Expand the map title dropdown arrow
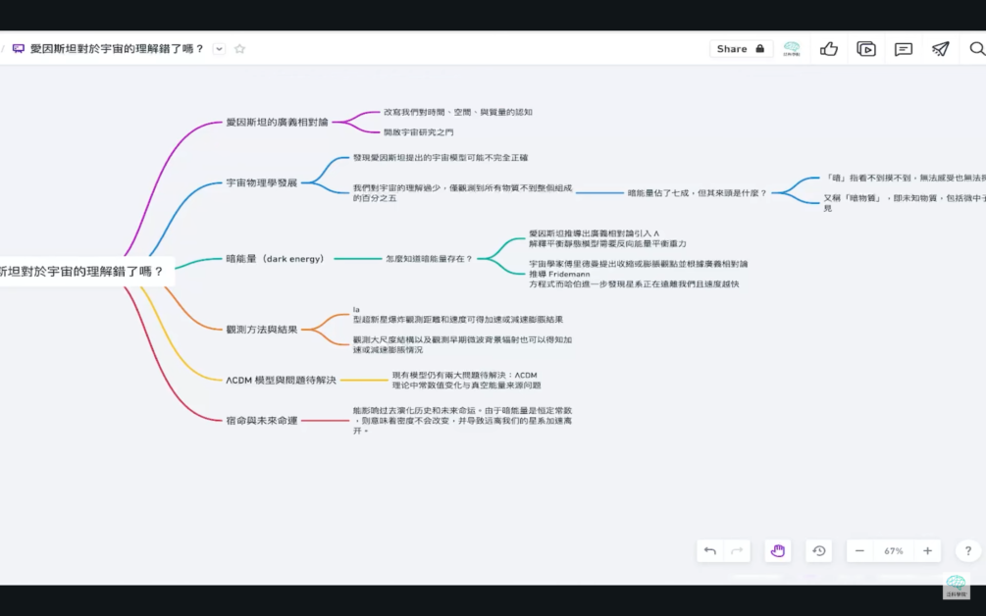This screenshot has height=616, width=986. [219, 49]
